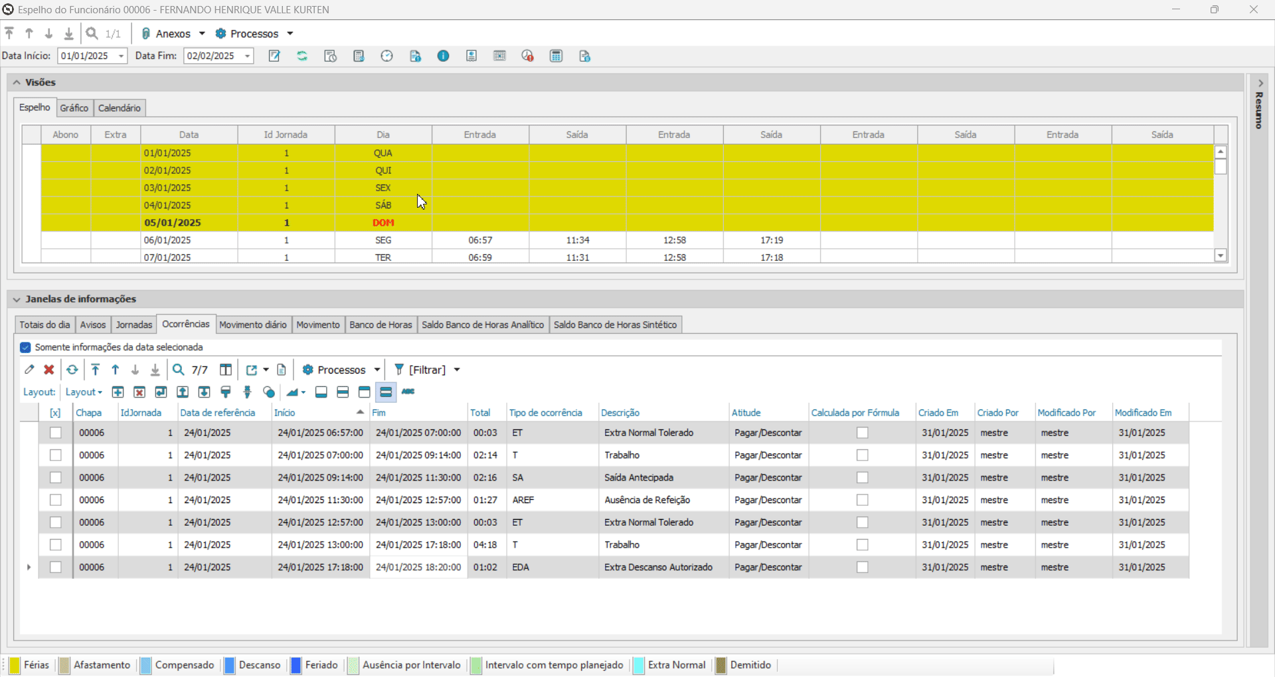Open the top Processos dropdown arrow
Viewport: 1275px width, 677px height.
(290, 33)
